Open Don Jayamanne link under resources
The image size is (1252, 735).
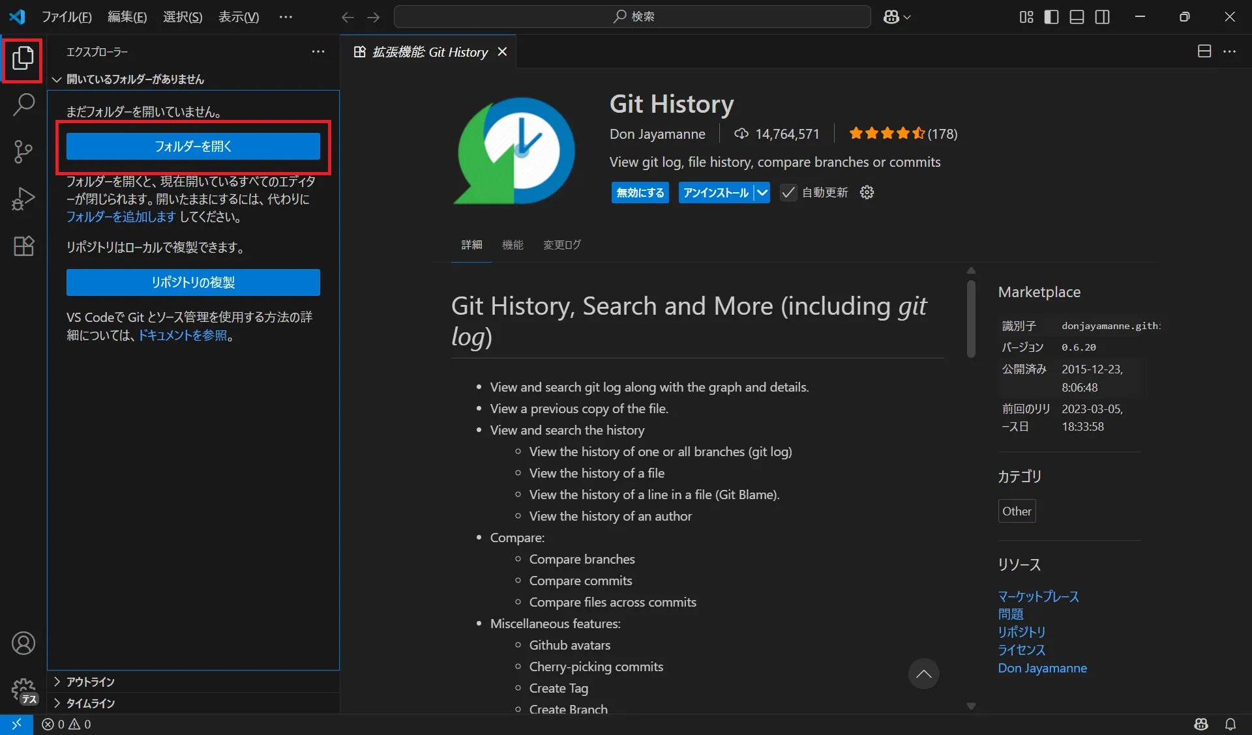click(1042, 668)
